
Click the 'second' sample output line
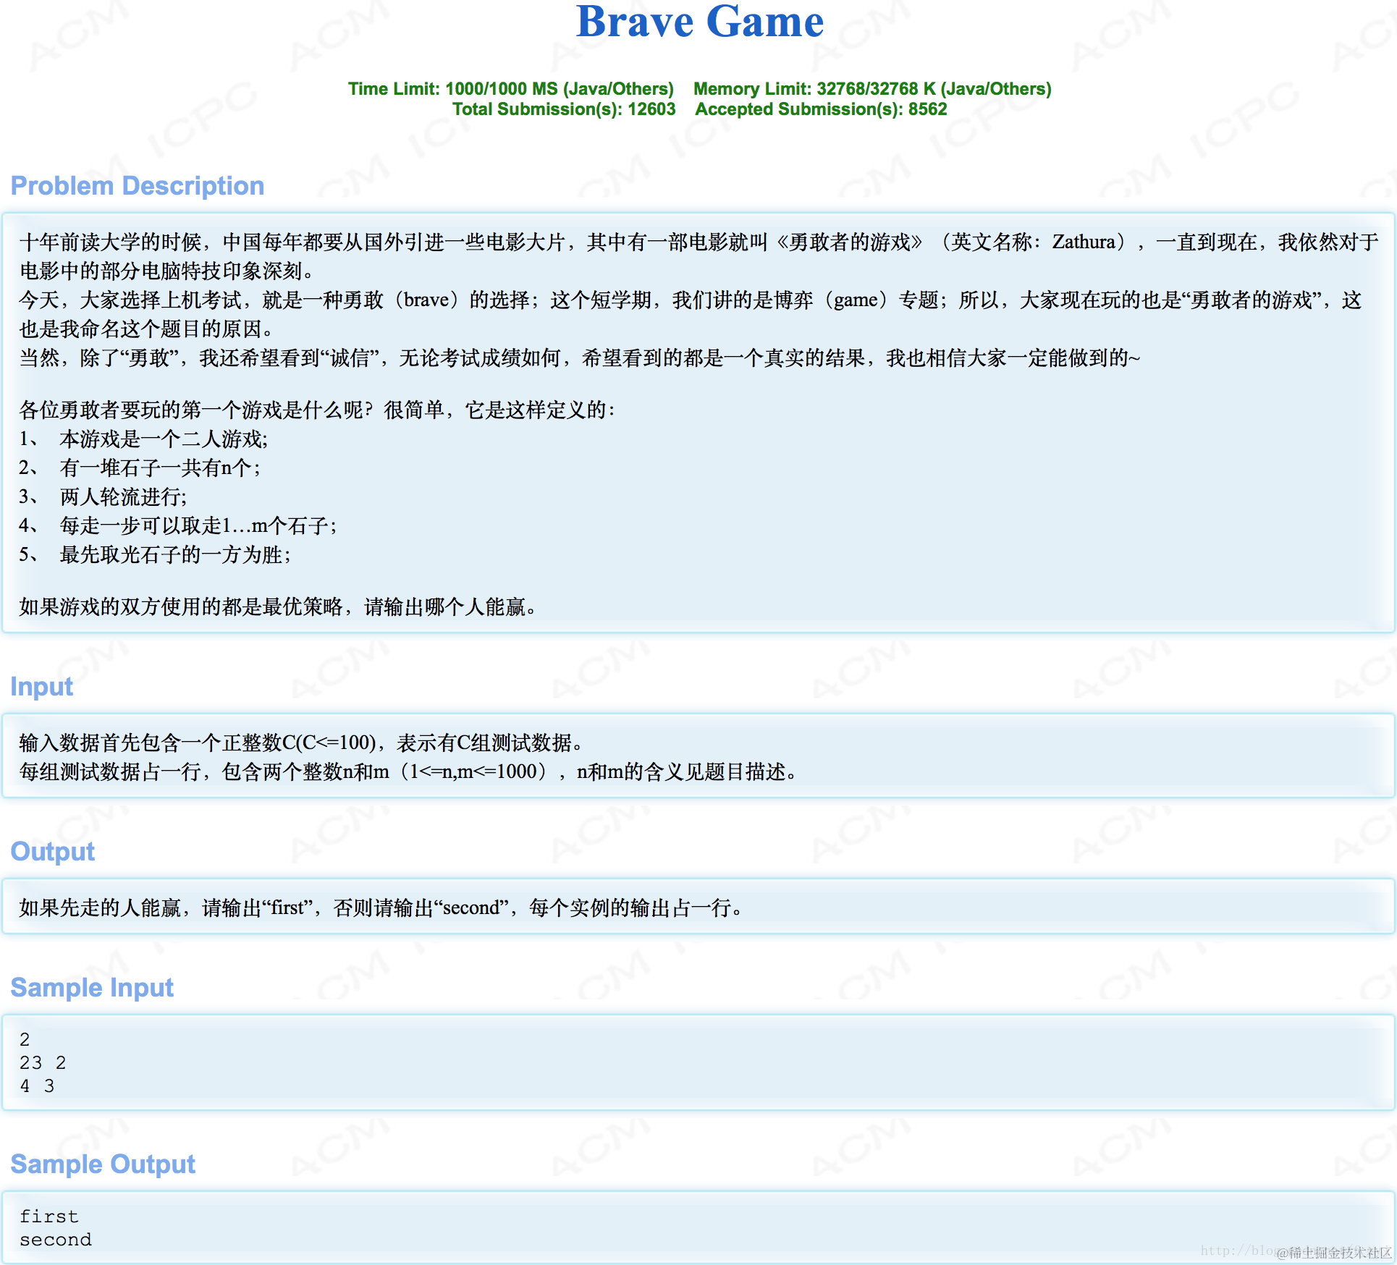[x=56, y=1239]
